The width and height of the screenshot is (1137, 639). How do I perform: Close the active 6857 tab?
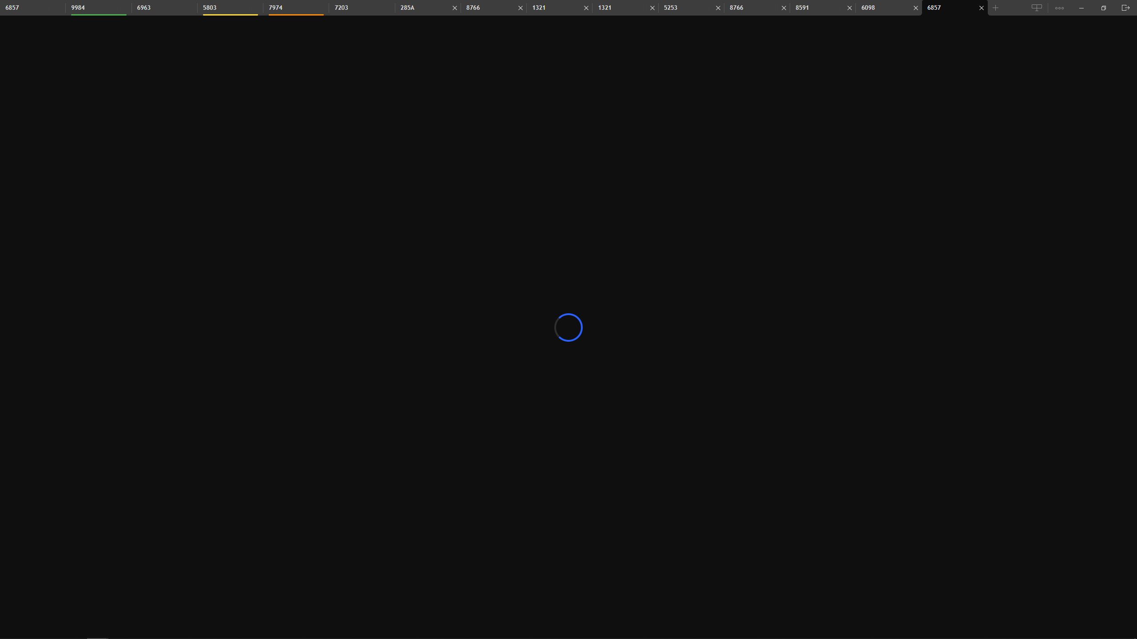[x=982, y=8]
